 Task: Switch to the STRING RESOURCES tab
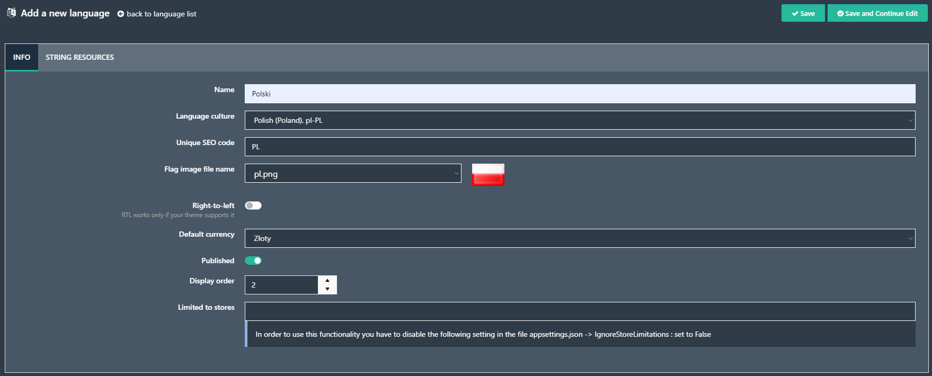(x=79, y=57)
